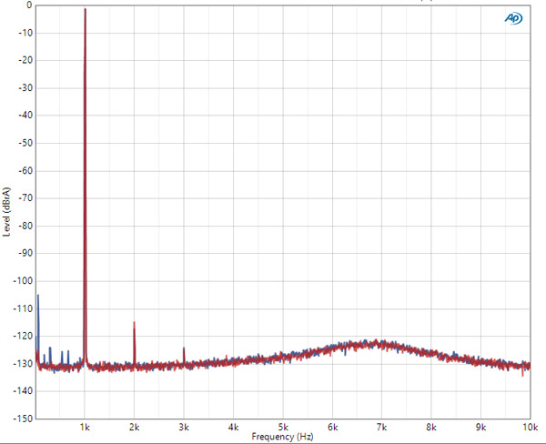Click the -50 label on level axis
This screenshot has width=546, height=444.
[x=25, y=143]
